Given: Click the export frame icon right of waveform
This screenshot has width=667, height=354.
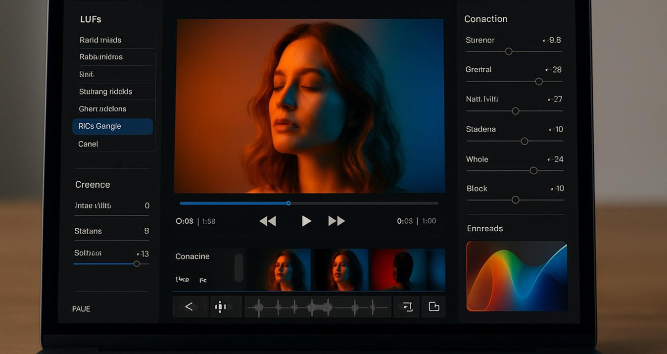Looking at the screenshot, I should tap(407, 307).
